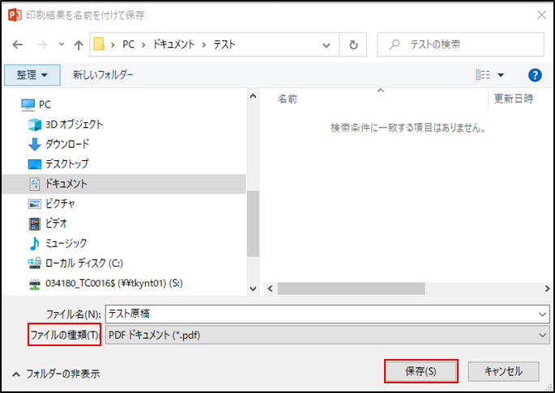Screen dimensions: 555x393
Task: Select デスクトップ folder
Action: pos(67,164)
